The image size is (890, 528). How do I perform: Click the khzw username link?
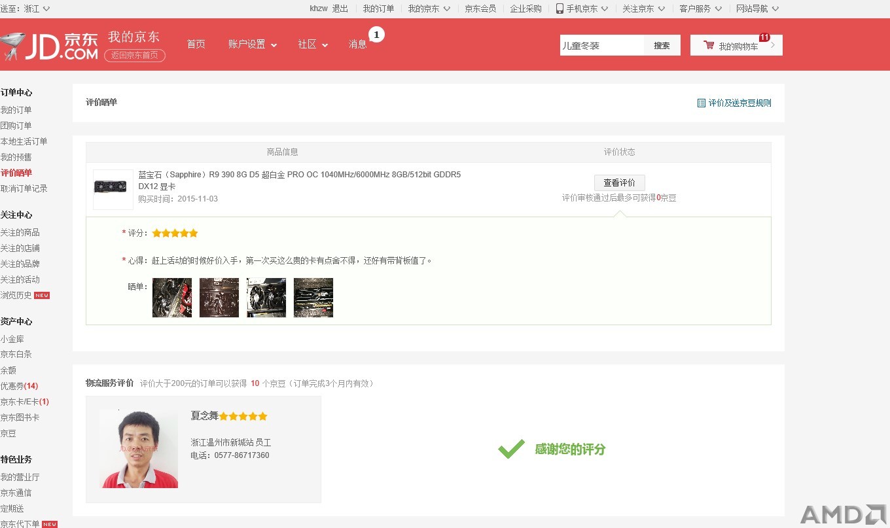pyautogui.click(x=319, y=9)
